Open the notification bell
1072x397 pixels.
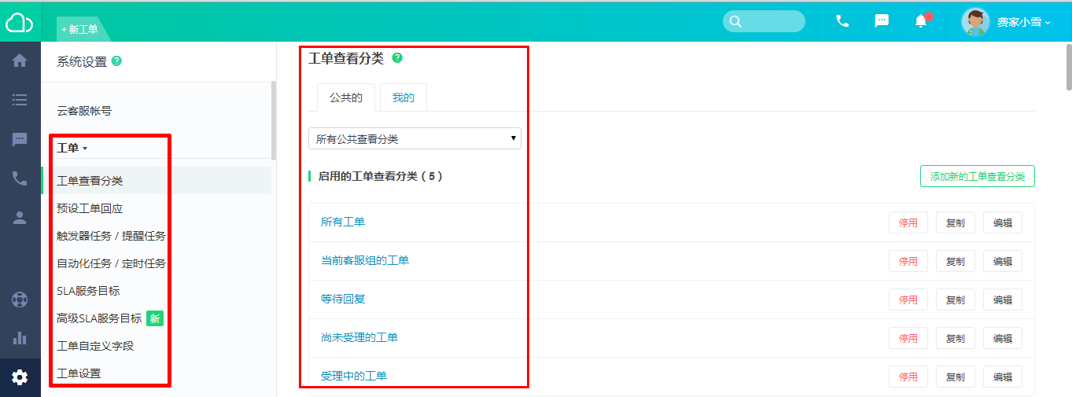click(921, 21)
